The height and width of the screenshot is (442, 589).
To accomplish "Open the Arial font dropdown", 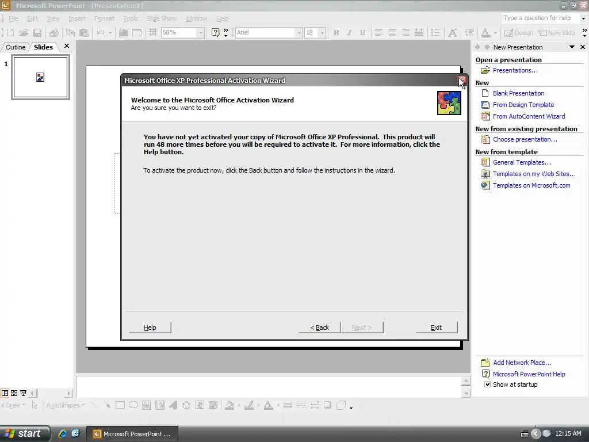I will (x=299, y=33).
